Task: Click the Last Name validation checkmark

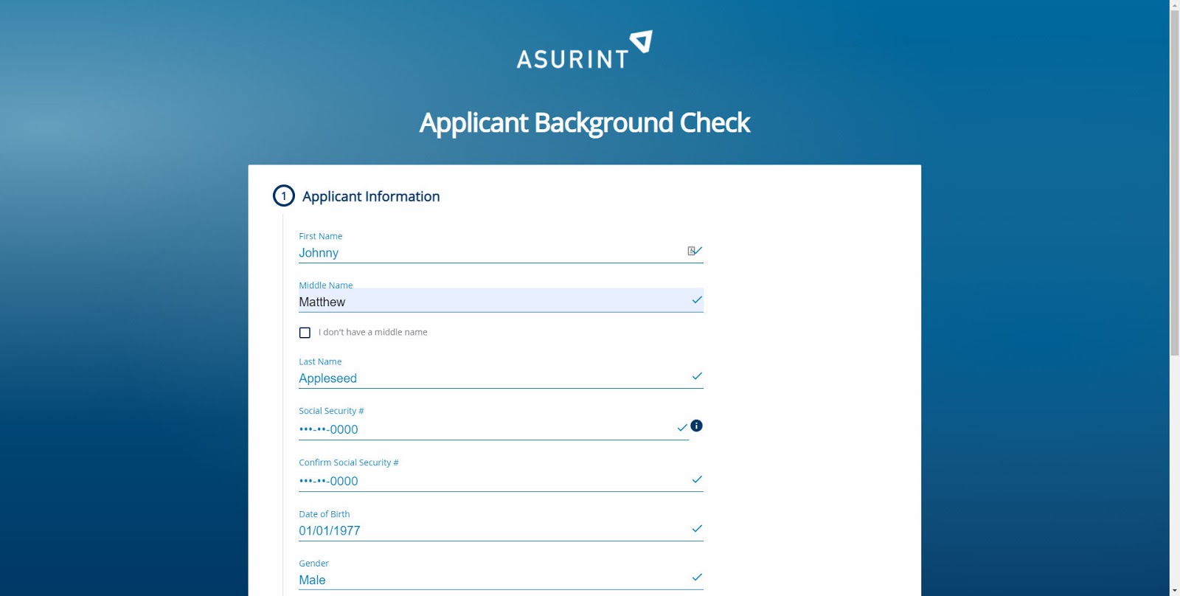Action: coord(697,376)
